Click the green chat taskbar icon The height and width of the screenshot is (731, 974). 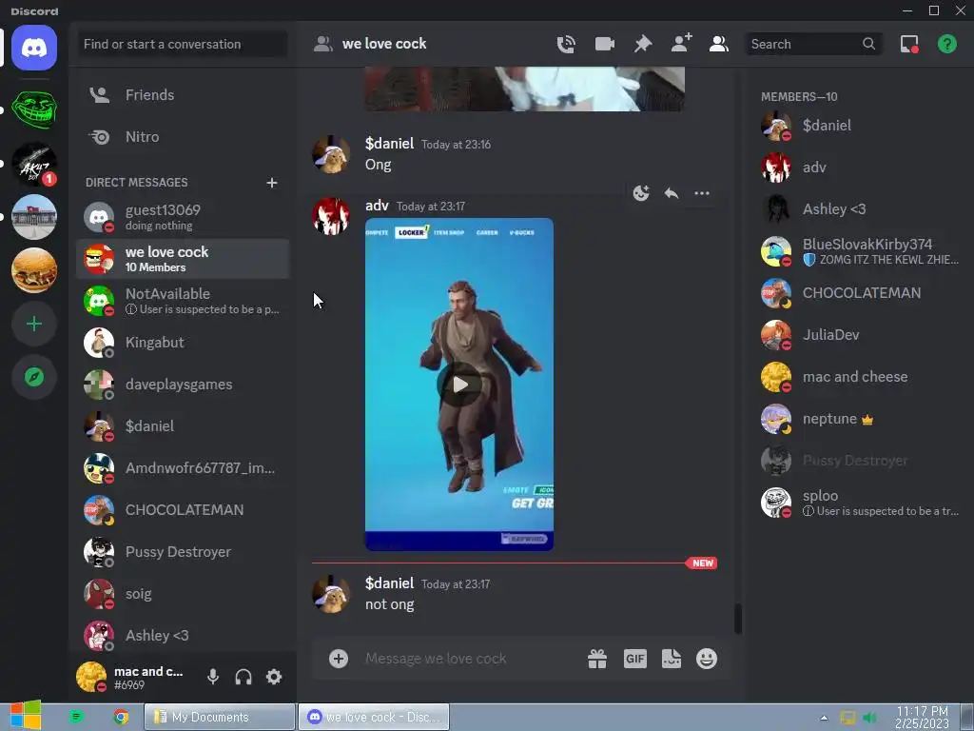76,717
